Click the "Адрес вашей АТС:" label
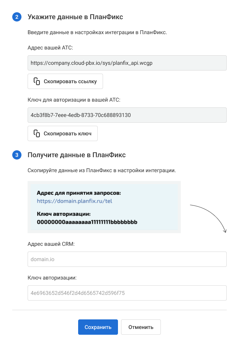Screen dimensions: 239x347 [50, 48]
